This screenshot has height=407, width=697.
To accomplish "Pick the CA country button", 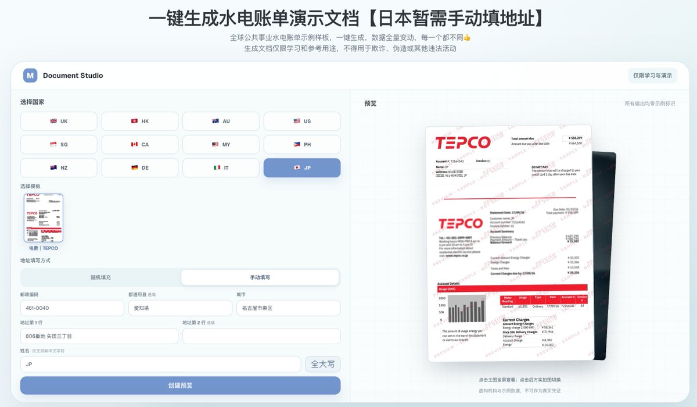I will click(140, 144).
